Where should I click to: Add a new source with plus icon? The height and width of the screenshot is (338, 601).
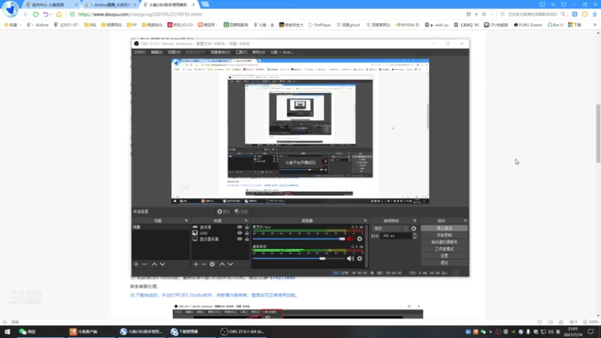pyautogui.click(x=196, y=264)
